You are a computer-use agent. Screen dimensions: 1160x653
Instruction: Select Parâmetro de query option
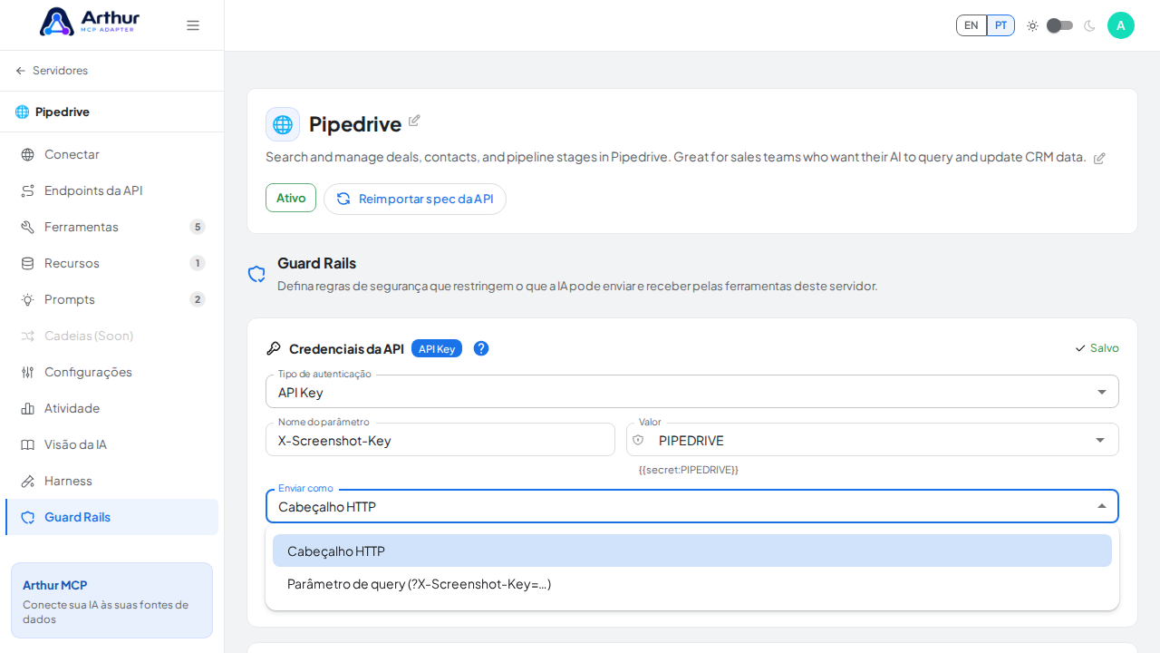tap(692, 583)
